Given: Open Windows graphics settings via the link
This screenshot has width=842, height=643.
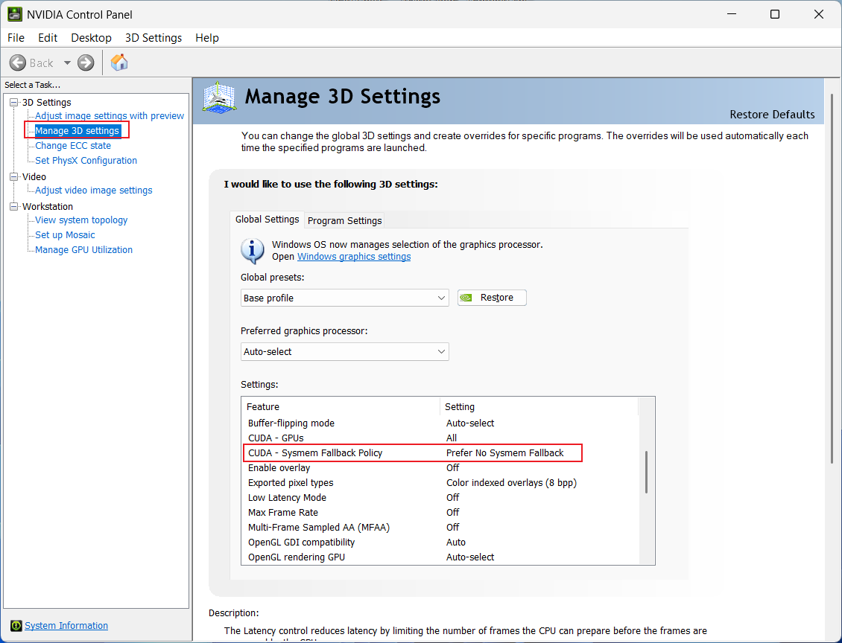Looking at the screenshot, I should pyautogui.click(x=353, y=256).
